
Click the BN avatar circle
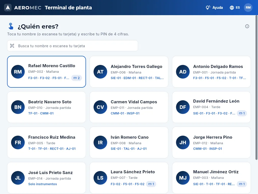click(x=18, y=107)
